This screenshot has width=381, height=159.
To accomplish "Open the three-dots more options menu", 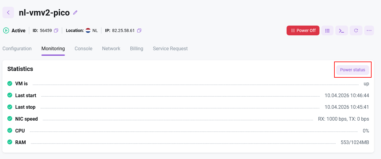I will [x=369, y=30].
